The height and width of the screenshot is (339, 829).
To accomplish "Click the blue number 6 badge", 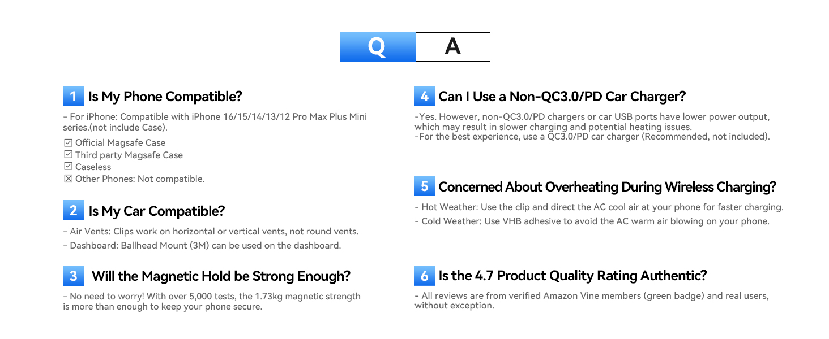I will coord(424,276).
